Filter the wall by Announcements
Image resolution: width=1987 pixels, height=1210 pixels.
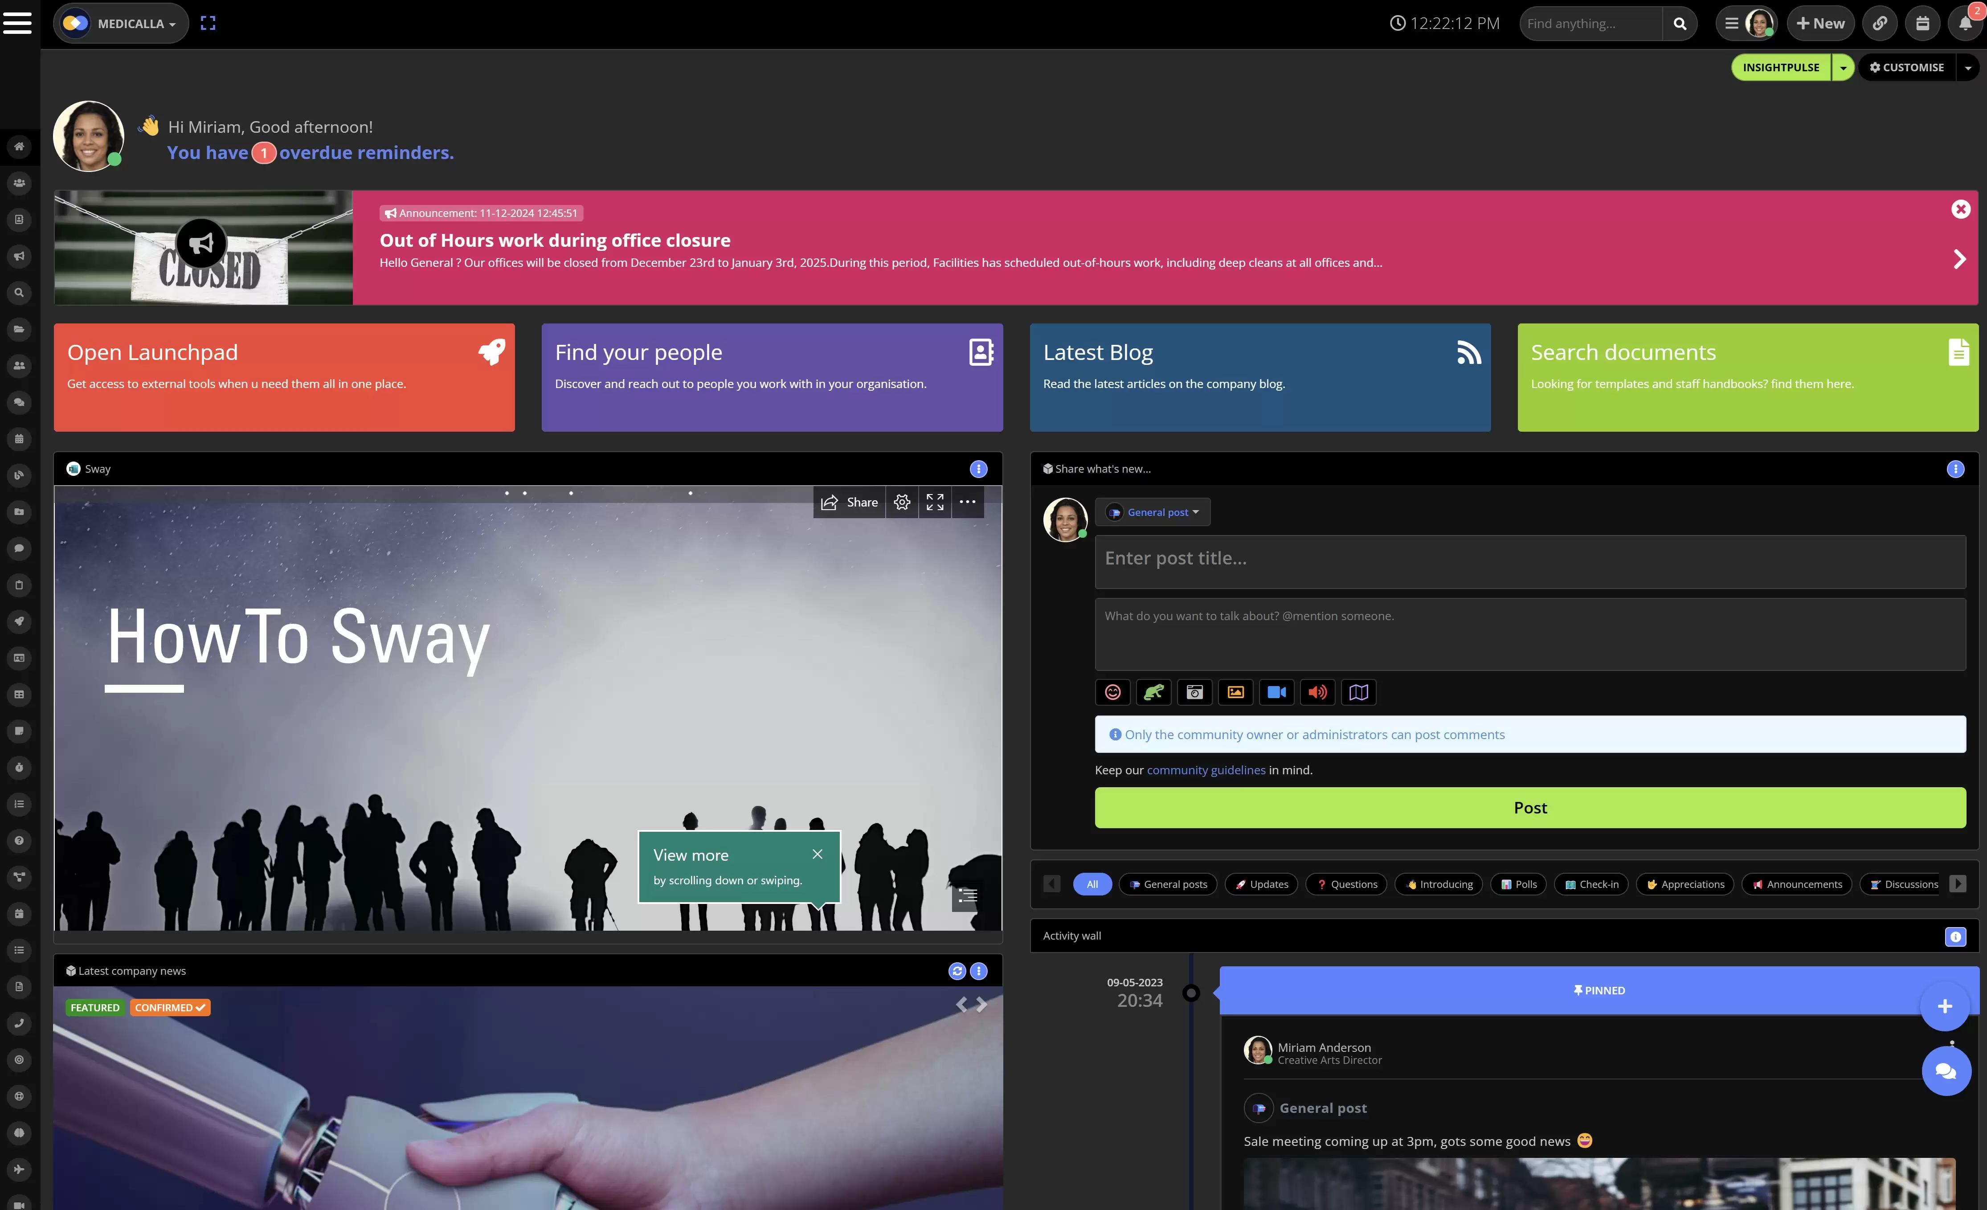[x=1797, y=884]
